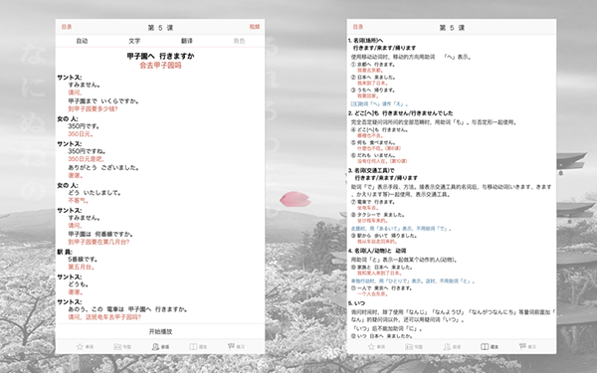The width and height of the screenshot is (597, 373).
Task: Click example ⑤ 何も 食べません。
Action: pyautogui.click(x=373, y=142)
